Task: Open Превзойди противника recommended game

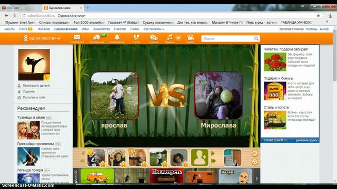Action: pos(36,144)
